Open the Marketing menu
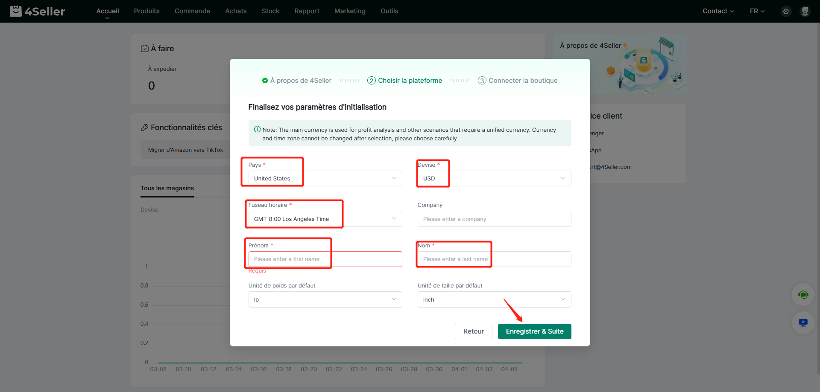820x392 pixels. point(350,11)
